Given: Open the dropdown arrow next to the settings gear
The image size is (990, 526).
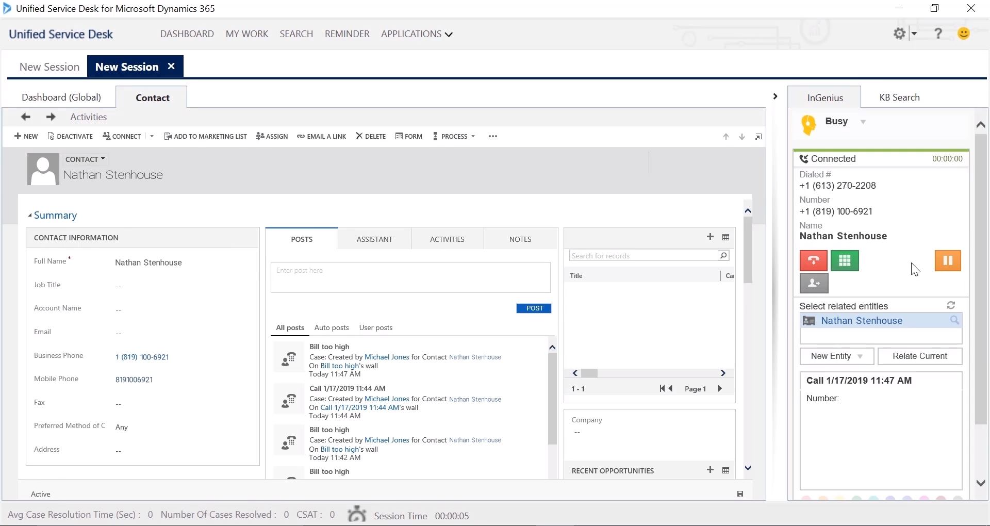Looking at the screenshot, I should coord(914,34).
